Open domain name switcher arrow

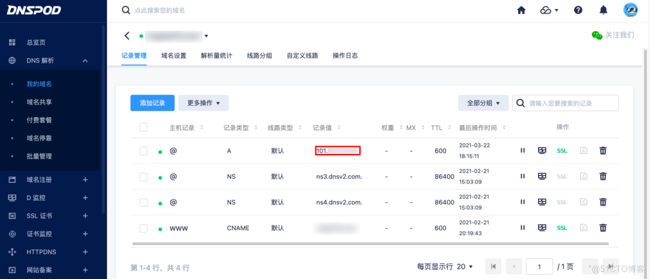pyautogui.click(x=206, y=36)
